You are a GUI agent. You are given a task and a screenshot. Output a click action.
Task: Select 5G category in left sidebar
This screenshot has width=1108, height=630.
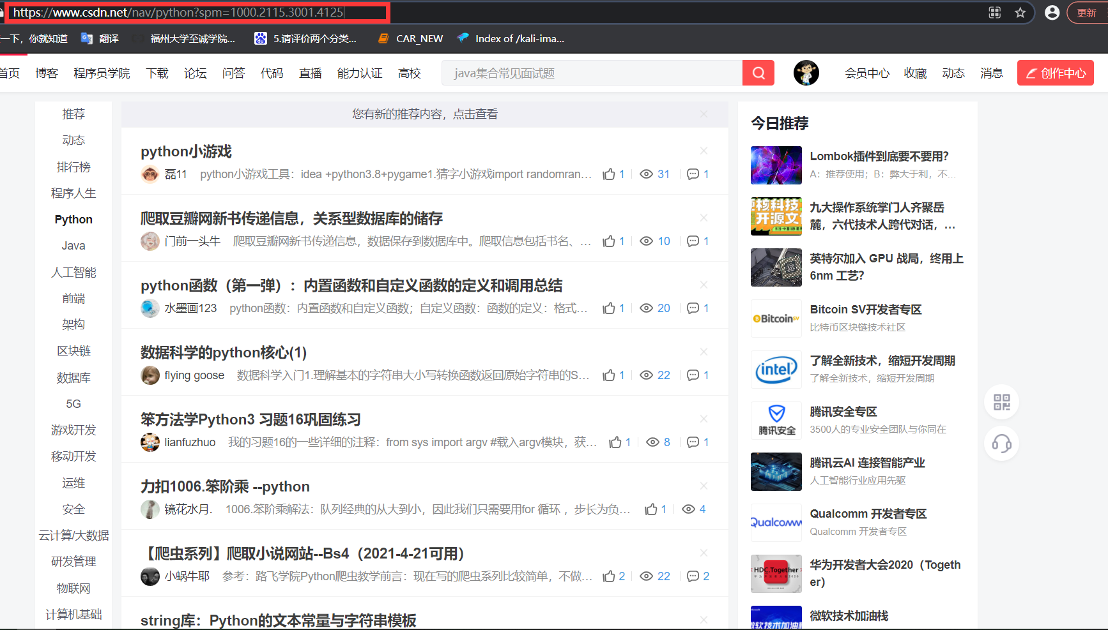[x=73, y=404]
